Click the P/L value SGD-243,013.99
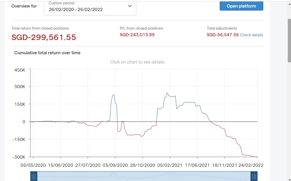Image resolution: width=291 pixels, height=181 pixels. coord(137,35)
